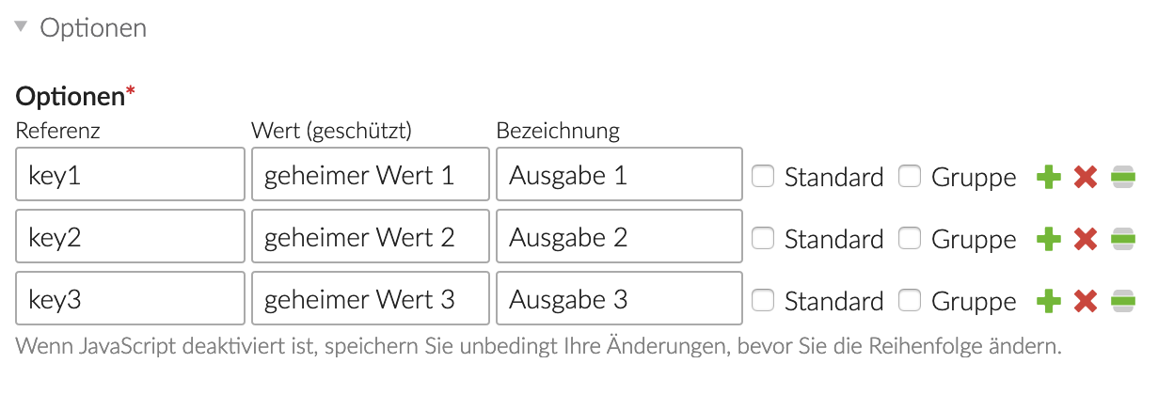1174x395 pixels.
Task: Select the Ausgabe 3 Bezeichnung field
Action: pyautogui.click(x=619, y=300)
